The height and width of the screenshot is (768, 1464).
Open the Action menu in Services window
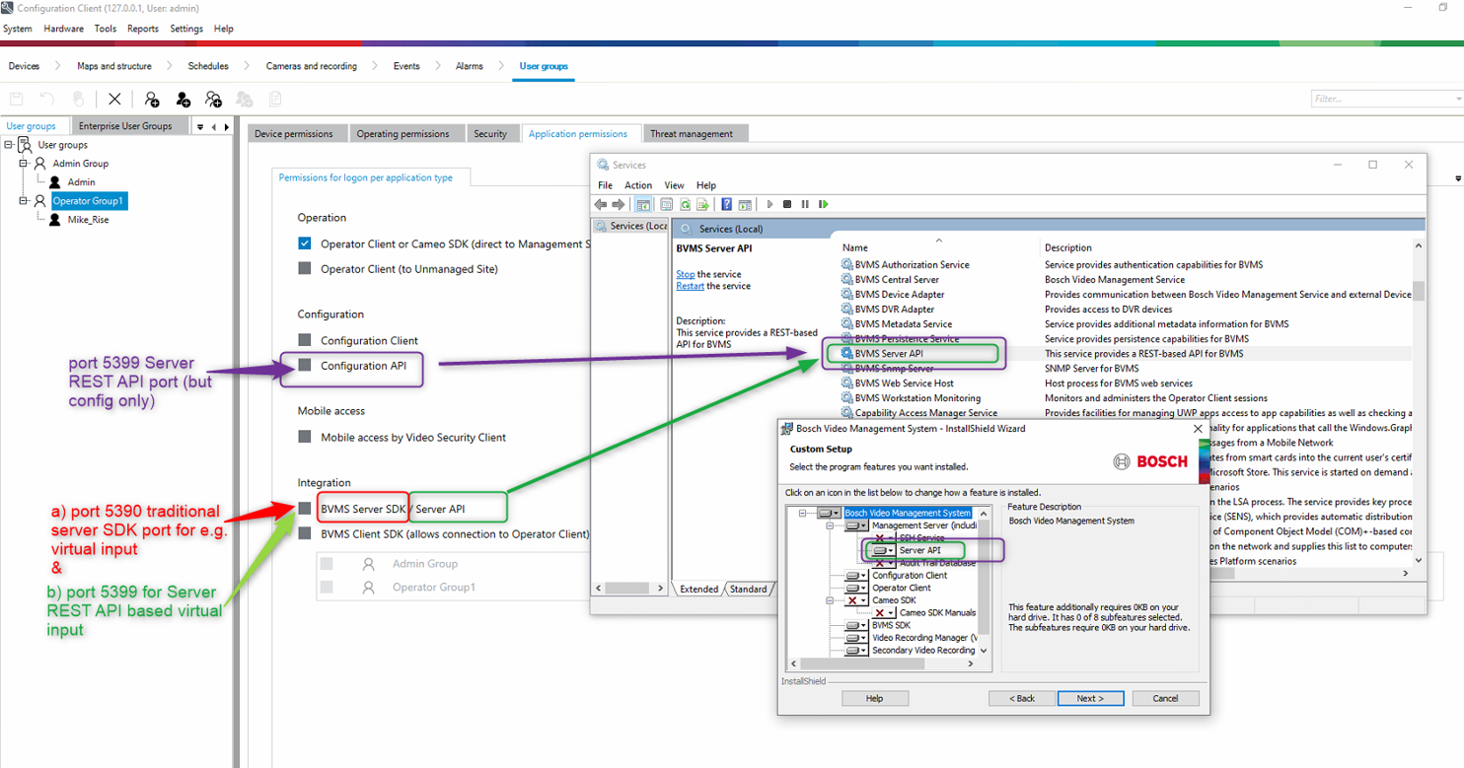[637, 185]
